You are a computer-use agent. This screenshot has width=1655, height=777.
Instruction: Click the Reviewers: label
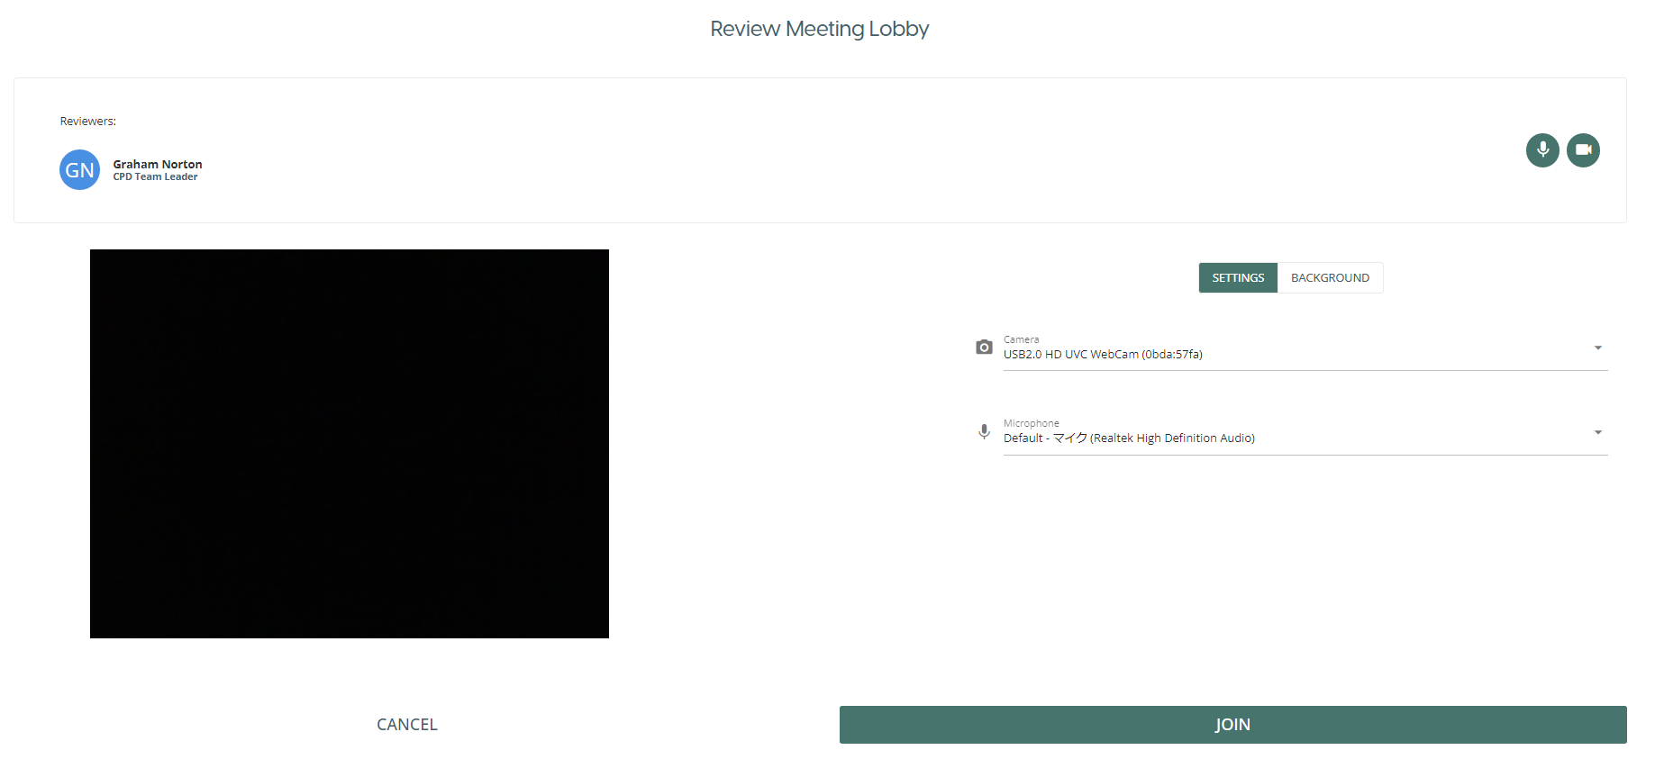(x=88, y=122)
